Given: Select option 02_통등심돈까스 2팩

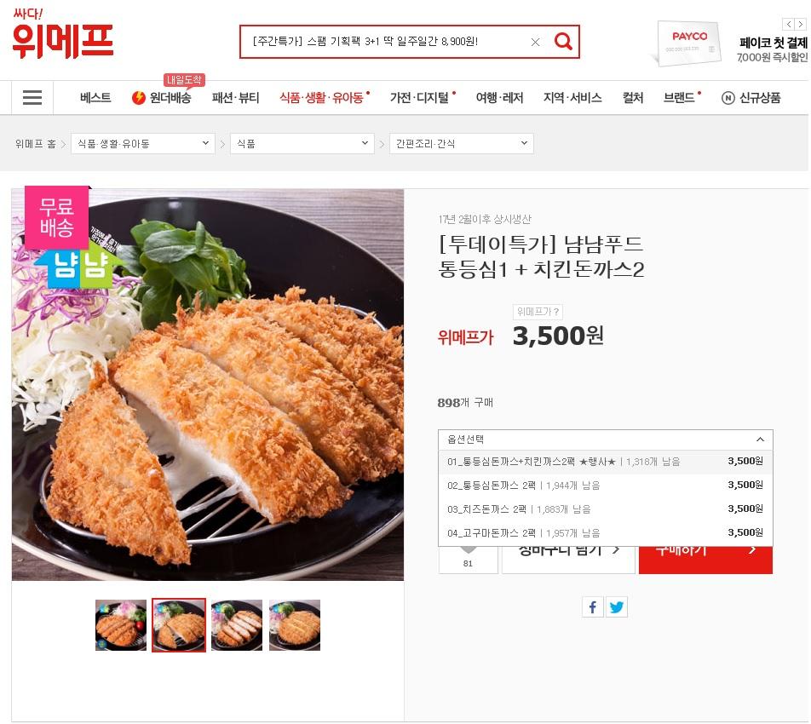Looking at the screenshot, I should (x=605, y=486).
